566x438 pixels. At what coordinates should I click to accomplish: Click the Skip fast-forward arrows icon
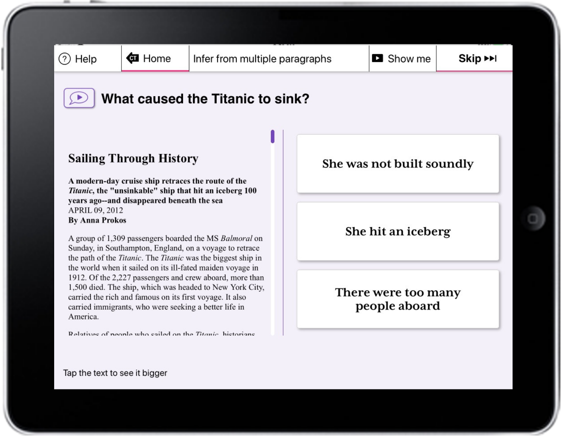point(490,58)
